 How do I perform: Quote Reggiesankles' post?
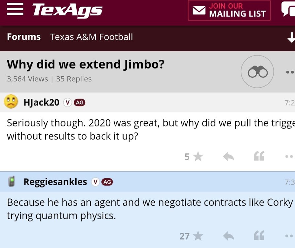tap(259, 235)
